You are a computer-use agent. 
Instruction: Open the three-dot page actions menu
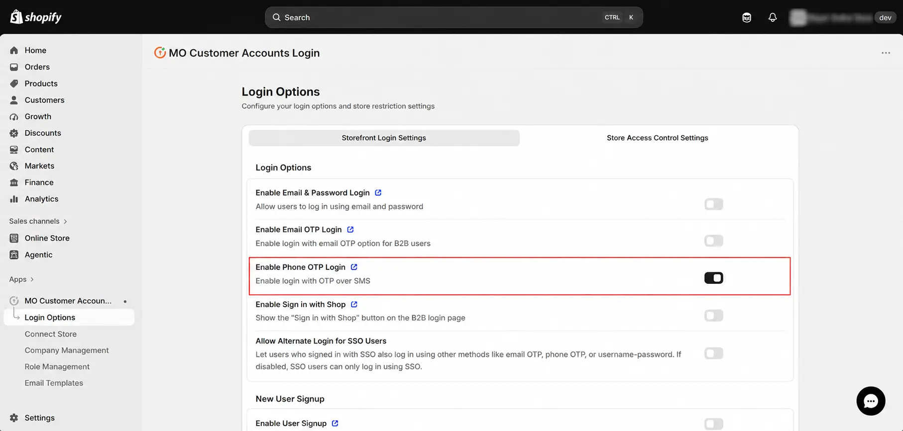[886, 53]
